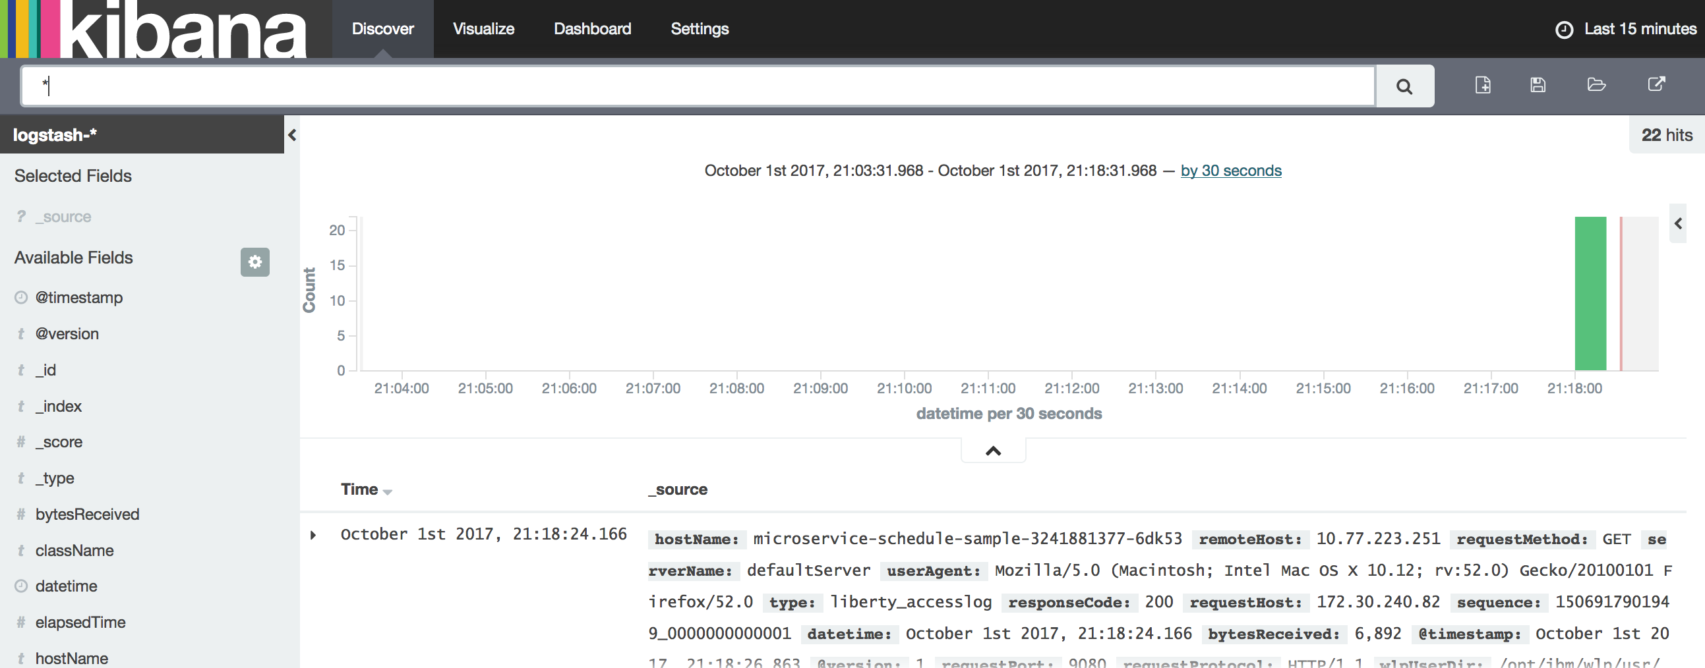The width and height of the screenshot is (1705, 668).
Task: Select the _score field
Action: pos(59,442)
